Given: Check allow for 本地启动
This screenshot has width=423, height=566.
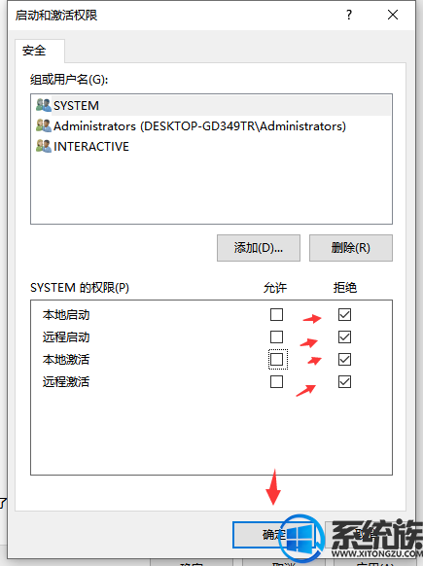Looking at the screenshot, I should point(276,315).
